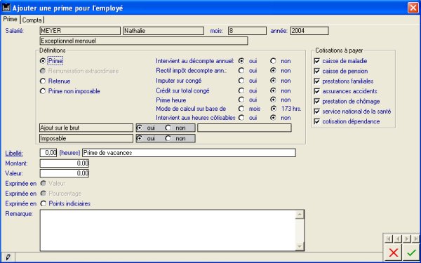
Task: Click the Montant amount field
Action: pos(65,163)
